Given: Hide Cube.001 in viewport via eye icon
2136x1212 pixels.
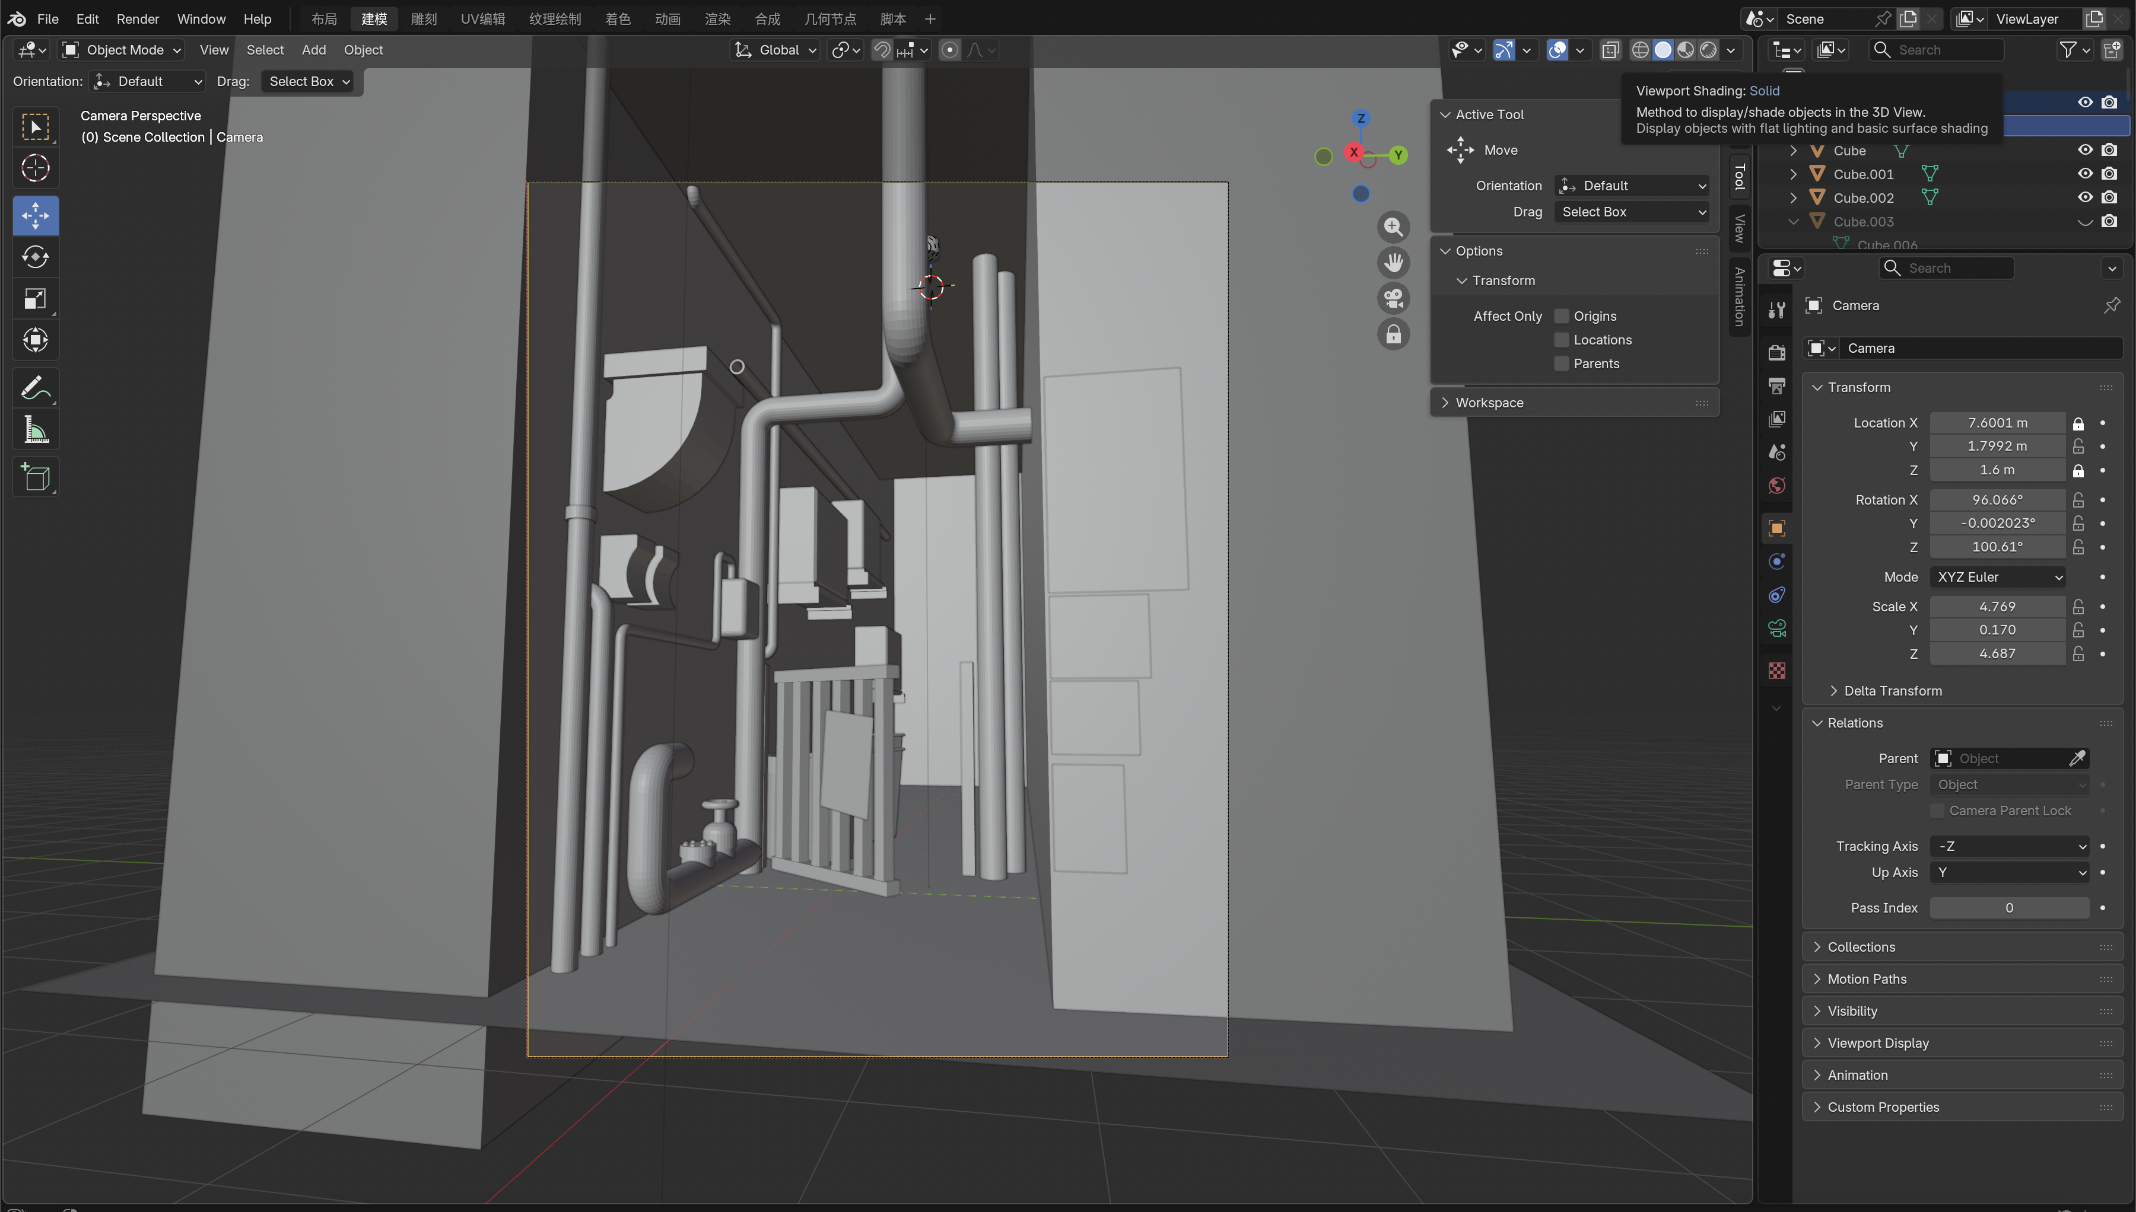Looking at the screenshot, I should tap(2084, 174).
